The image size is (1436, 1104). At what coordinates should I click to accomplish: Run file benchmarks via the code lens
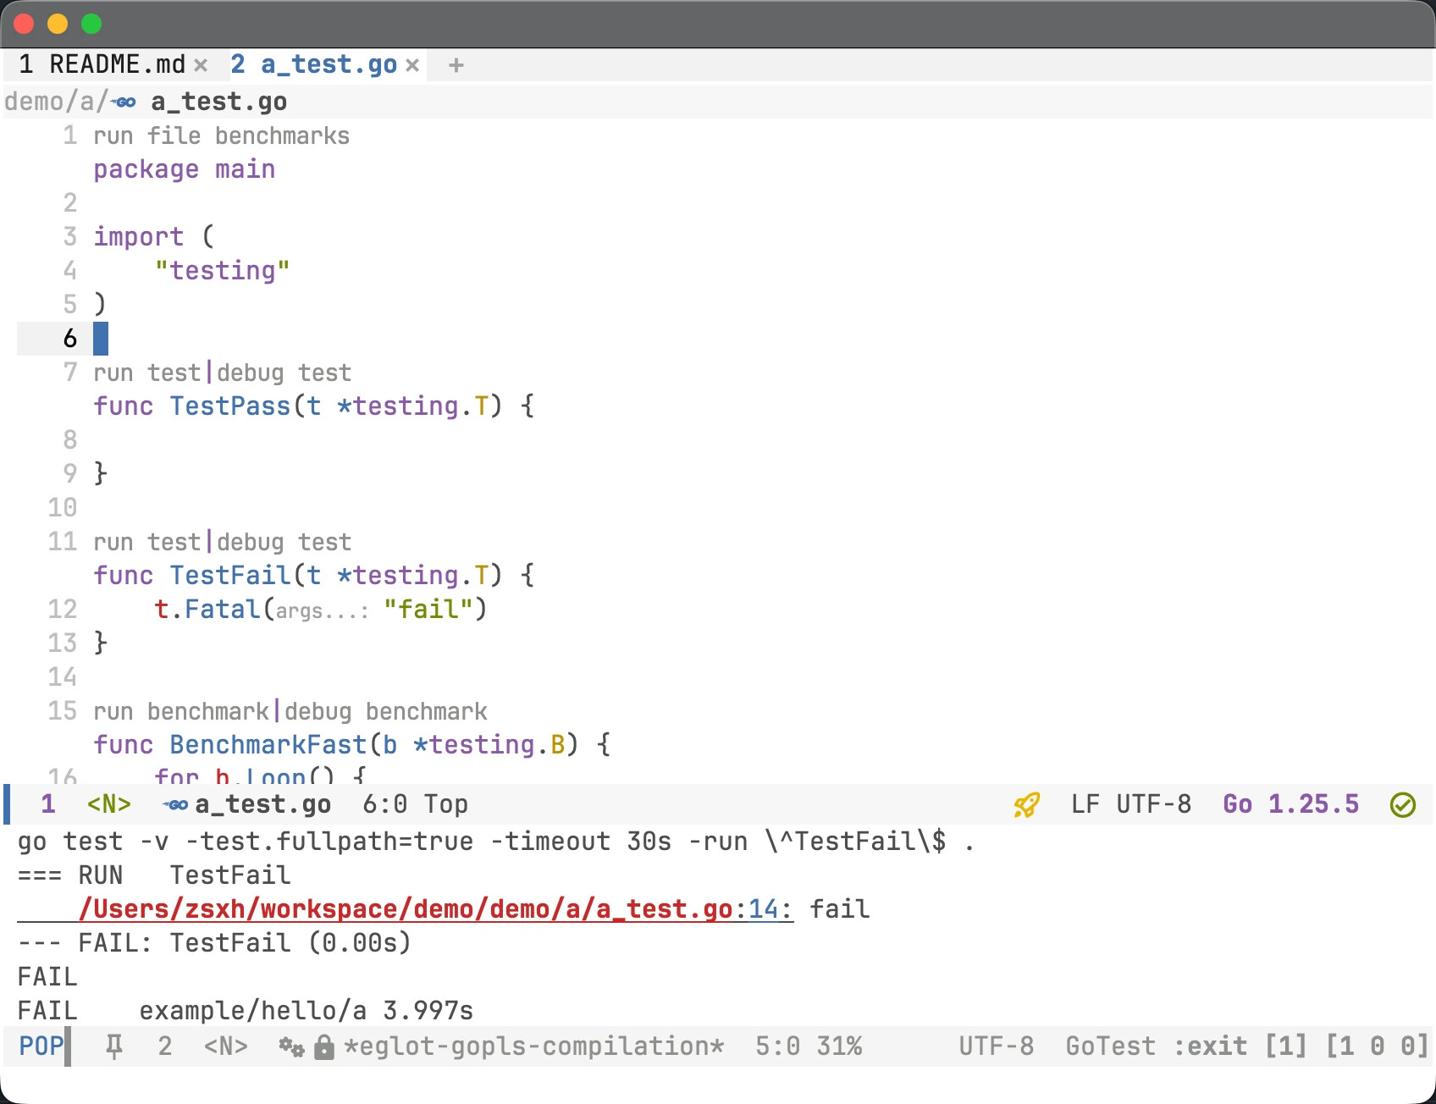221,136
